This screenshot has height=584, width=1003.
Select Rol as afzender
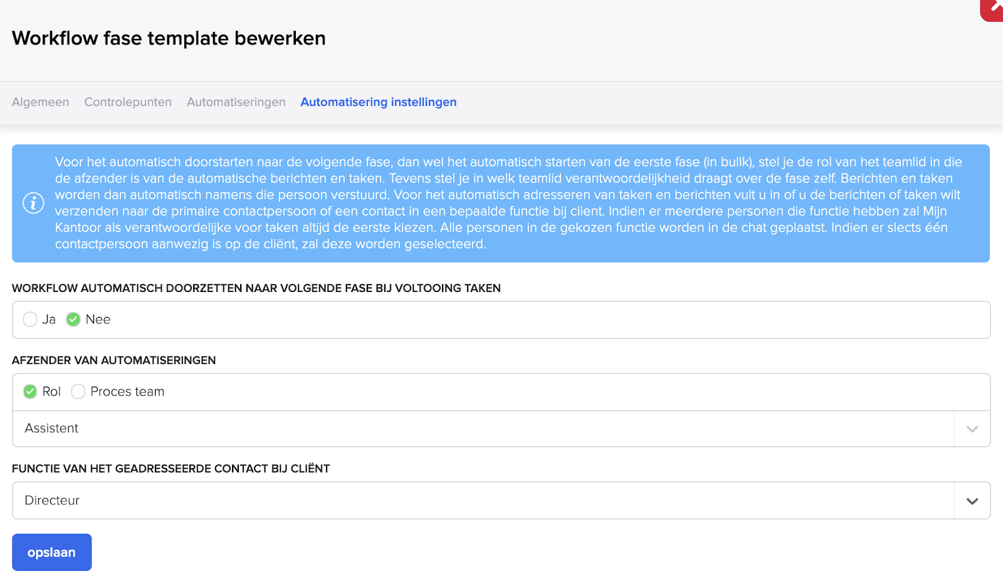pyautogui.click(x=30, y=392)
